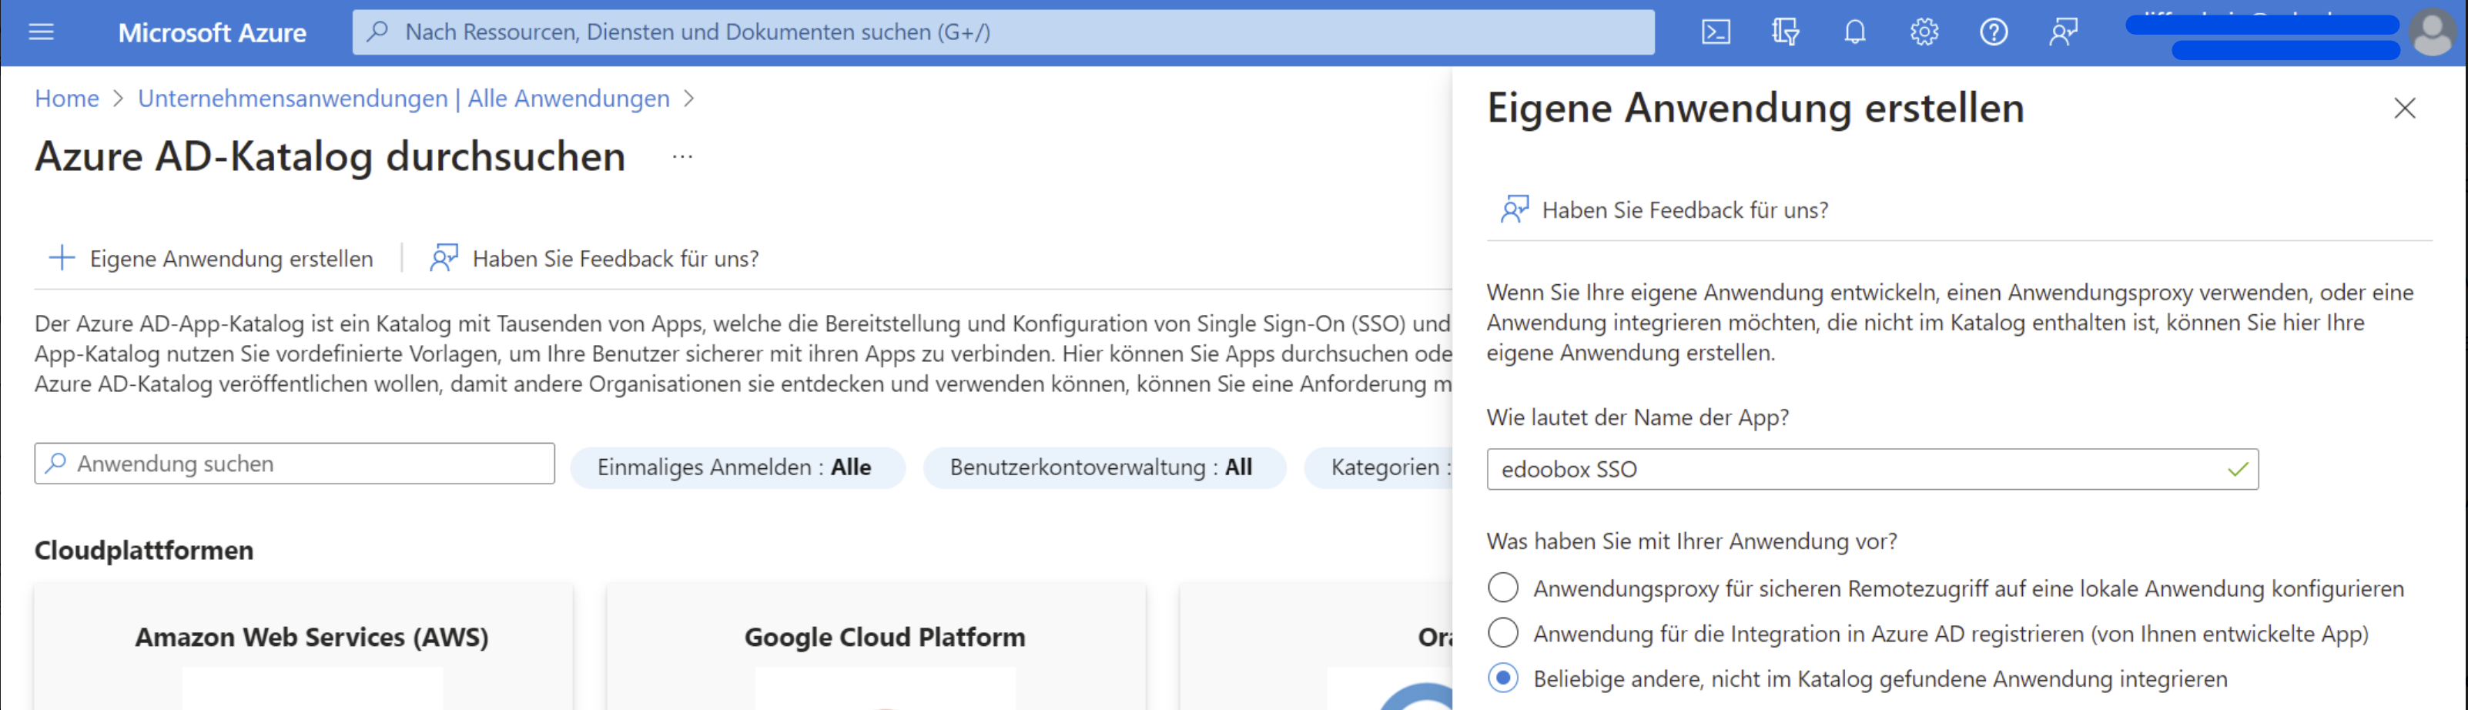The image size is (2468, 710).
Task: Go to Home breadcrumb
Action: click(x=67, y=99)
